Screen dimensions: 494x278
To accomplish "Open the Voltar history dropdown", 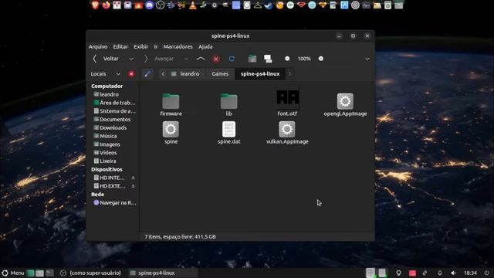I will coord(131,59).
